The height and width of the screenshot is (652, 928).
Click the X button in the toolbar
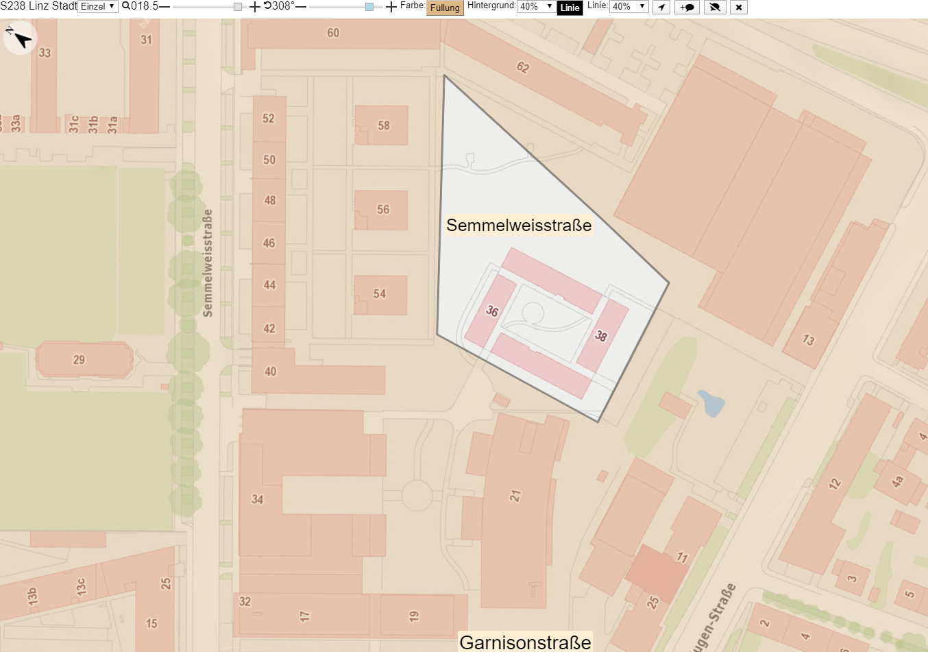tap(739, 8)
